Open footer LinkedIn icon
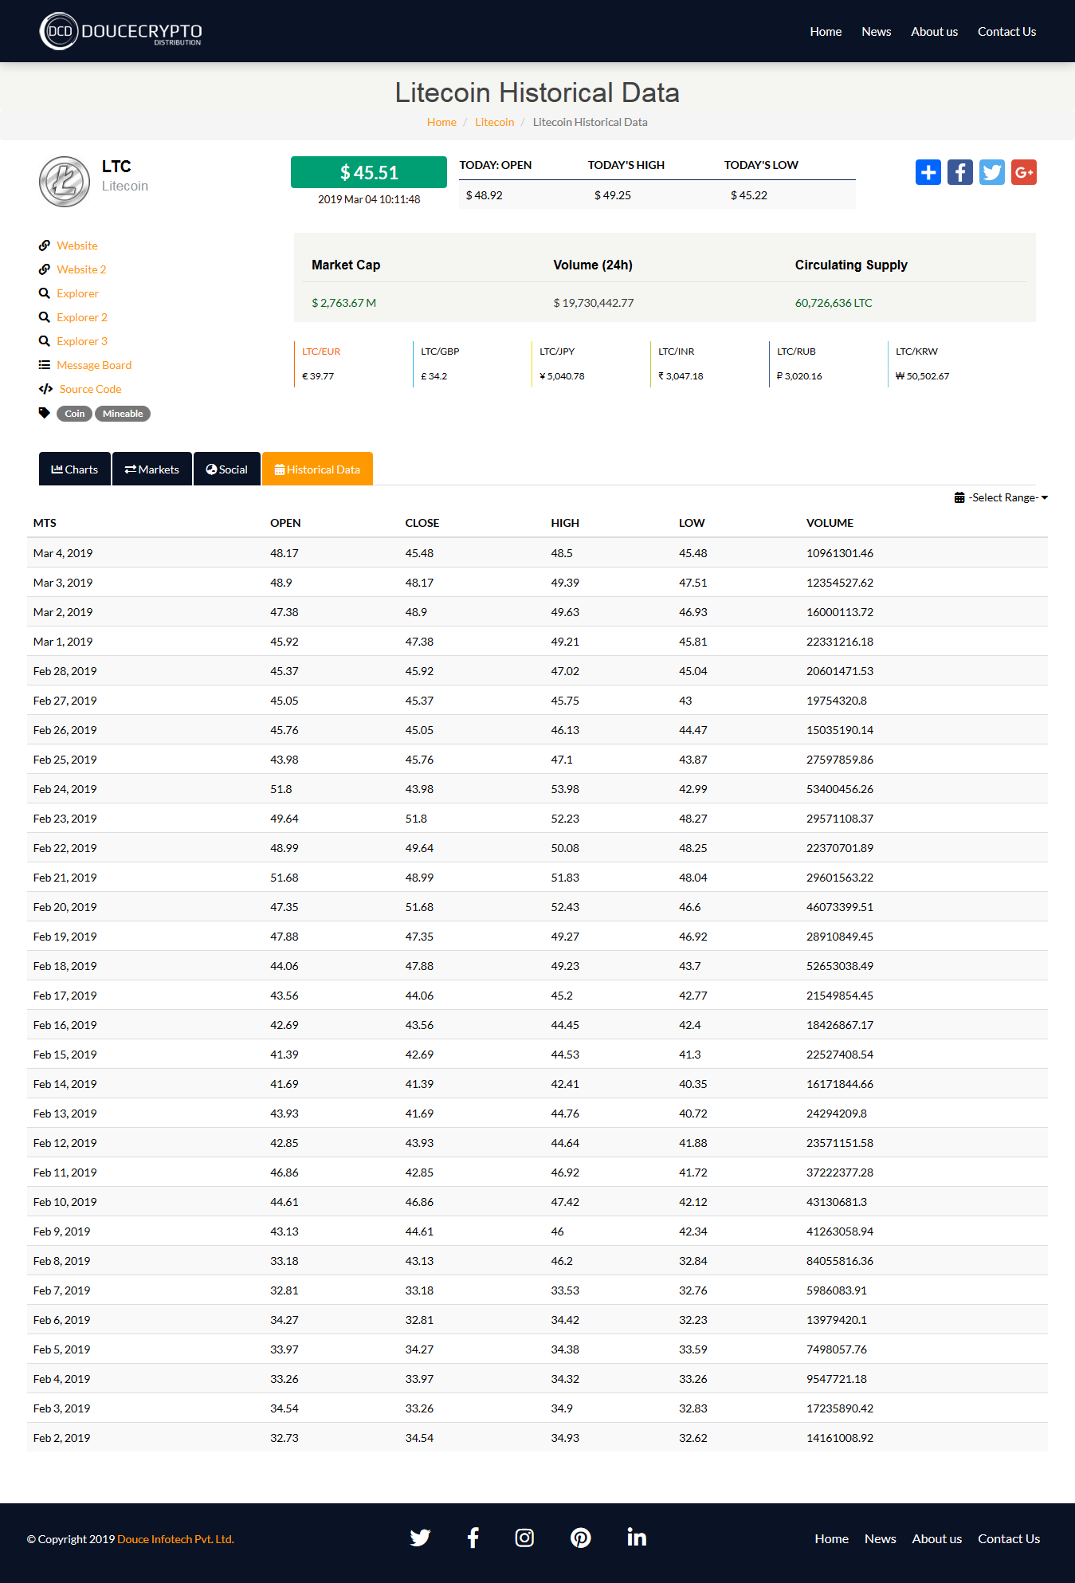The height and width of the screenshot is (1583, 1075). [637, 1538]
